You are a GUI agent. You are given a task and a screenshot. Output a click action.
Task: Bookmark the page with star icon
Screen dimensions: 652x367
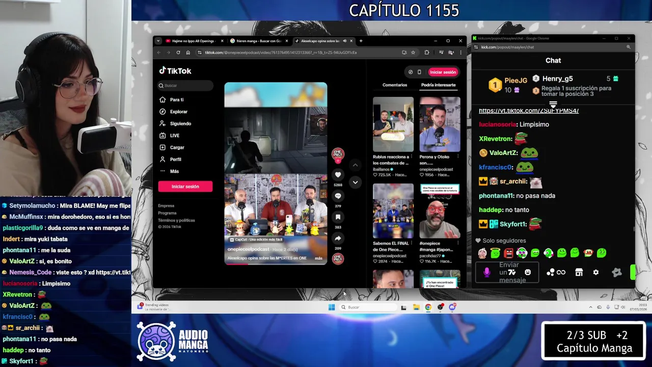pos(413,53)
